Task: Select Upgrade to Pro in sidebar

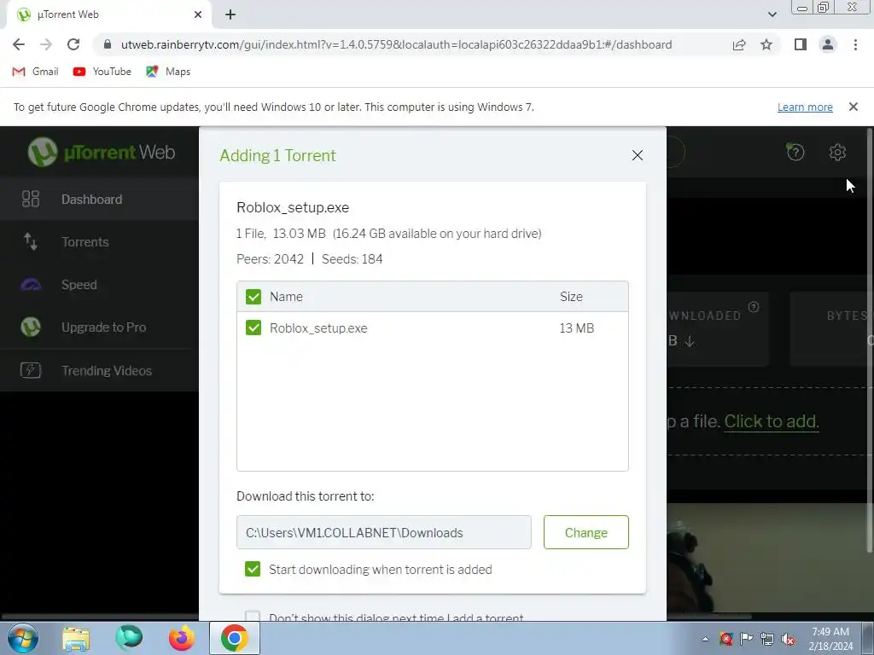Action: [99, 327]
